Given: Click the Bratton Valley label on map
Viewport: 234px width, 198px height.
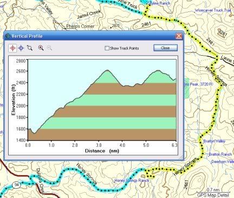Looking at the screenshot, I should click(x=214, y=141).
